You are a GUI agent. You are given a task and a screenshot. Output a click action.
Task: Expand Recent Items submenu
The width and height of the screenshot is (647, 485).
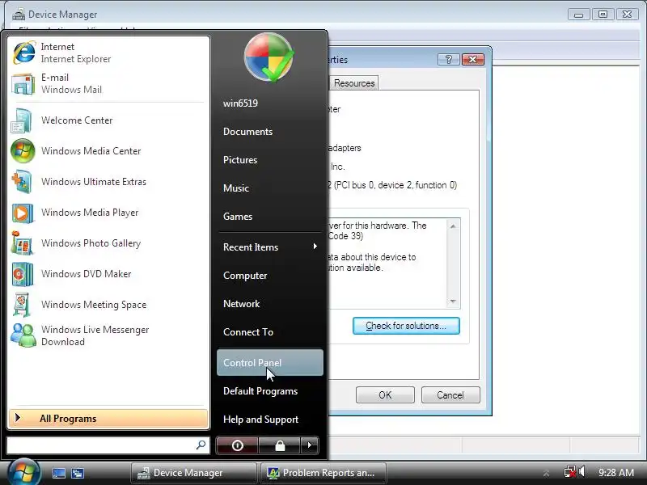pyautogui.click(x=270, y=247)
